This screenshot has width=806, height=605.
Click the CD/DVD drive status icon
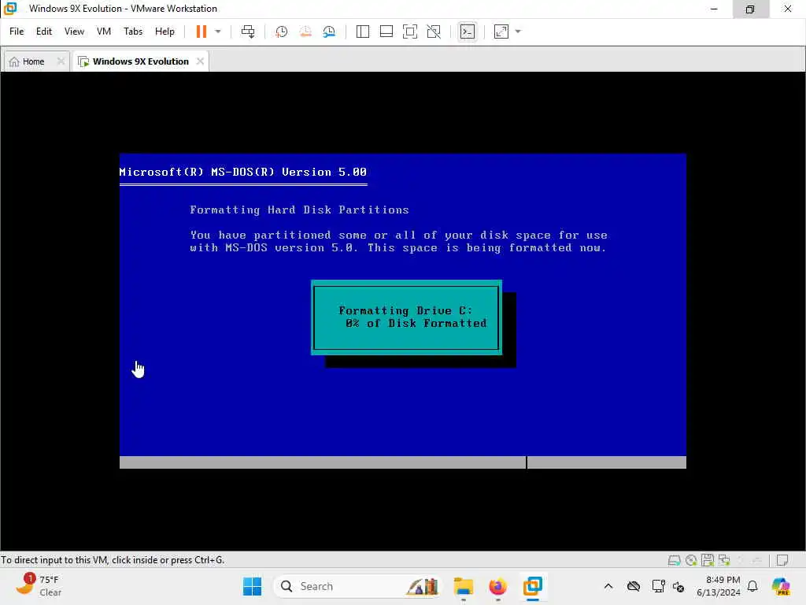coord(691,560)
